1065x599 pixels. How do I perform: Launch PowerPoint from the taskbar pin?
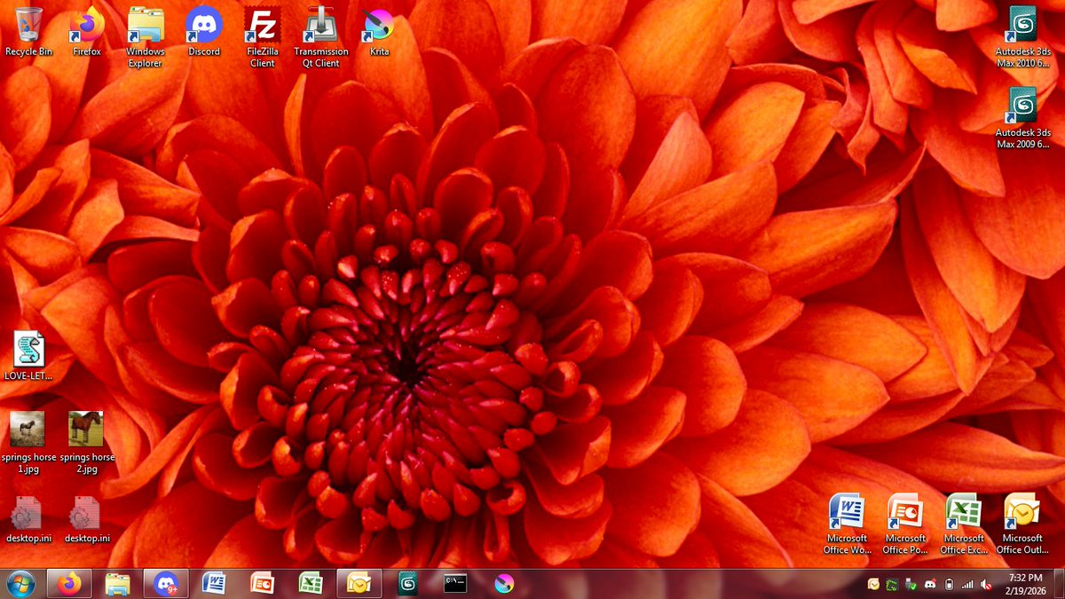click(x=263, y=584)
